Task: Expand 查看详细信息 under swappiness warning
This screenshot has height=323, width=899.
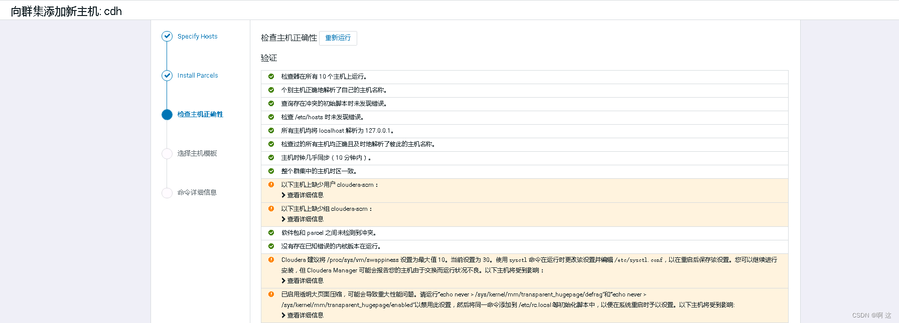Action: click(x=303, y=281)
